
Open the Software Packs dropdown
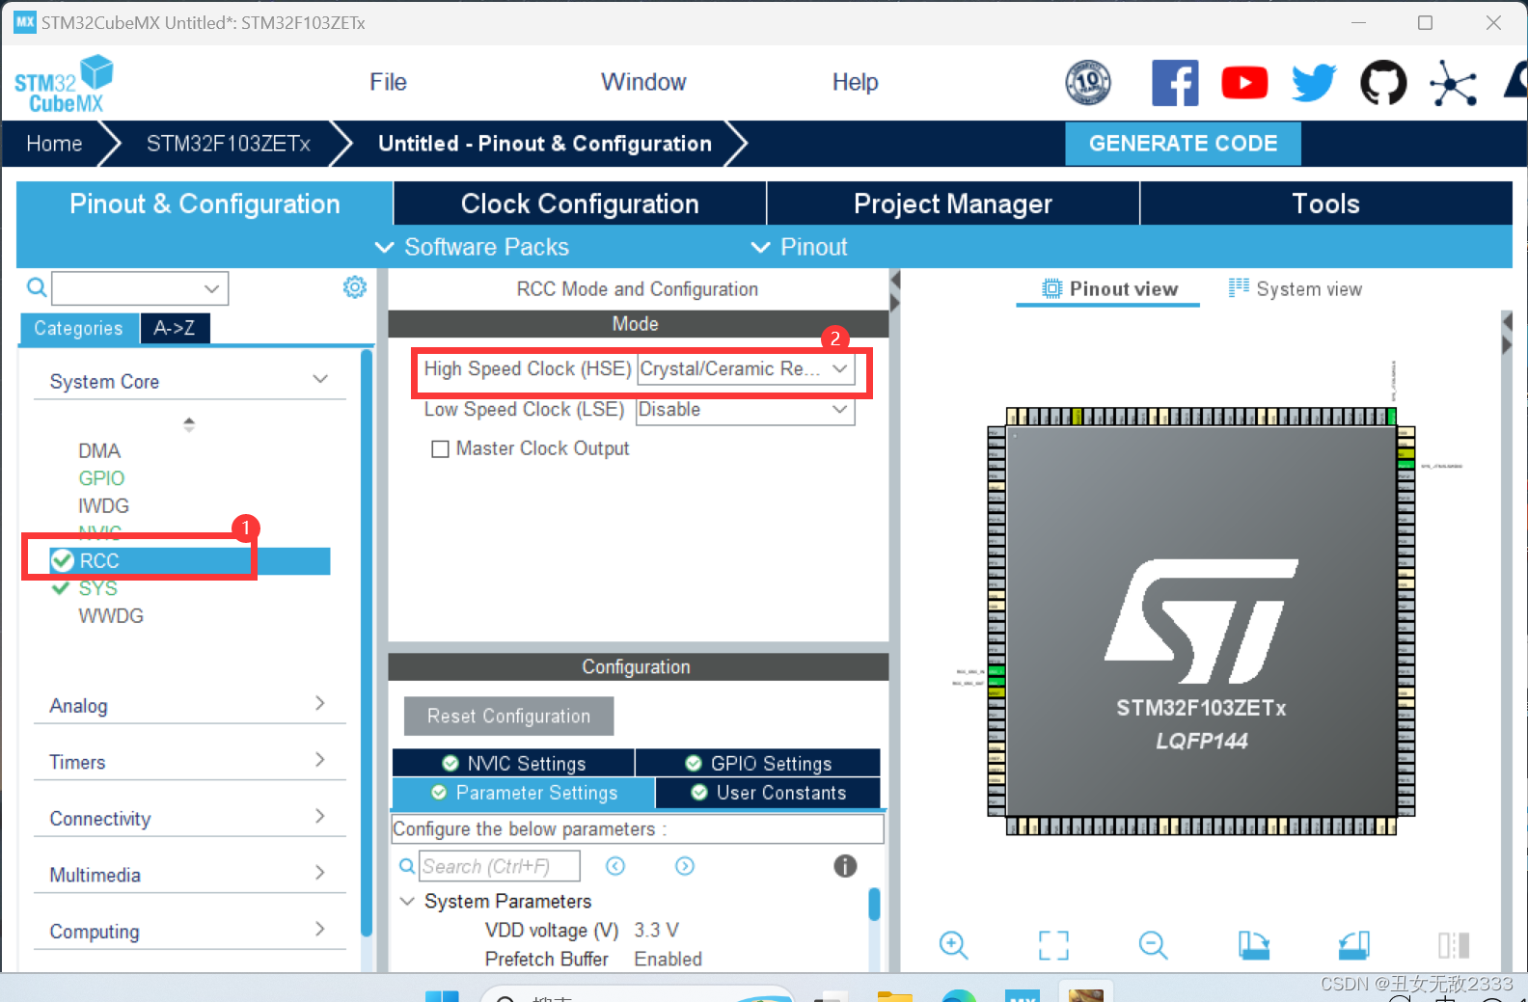472,247
